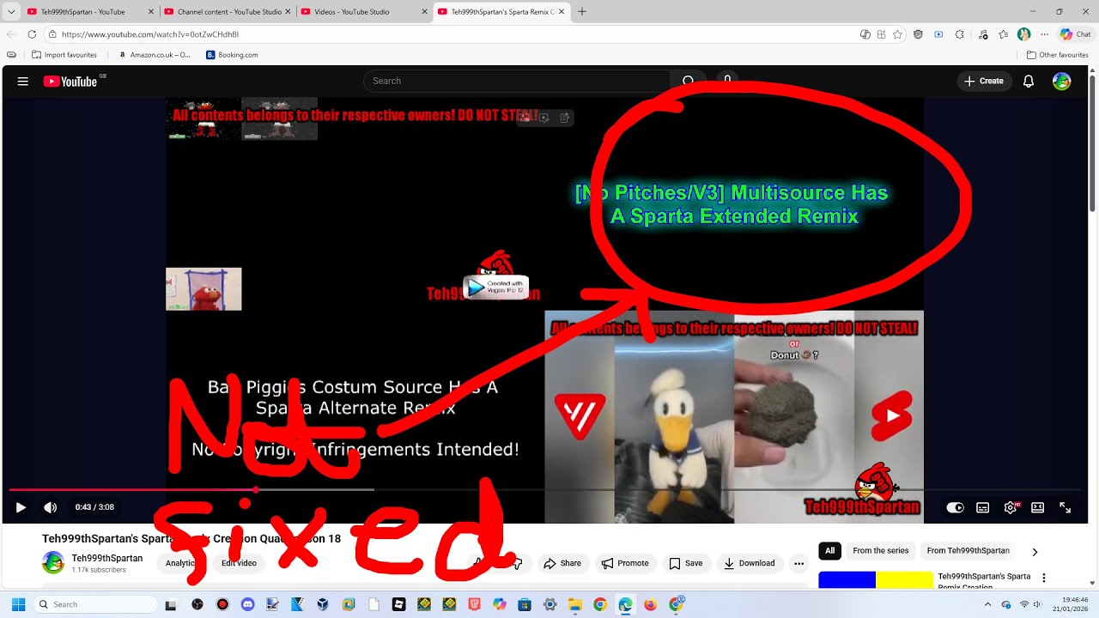The image size is (1099, 618).
Task: Open the blue-yellow suggested video thumbnail
Action: (x=876, y=580)
